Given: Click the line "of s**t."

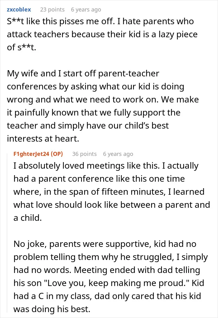Looking at the screenshot, I should tap(21, 47).
